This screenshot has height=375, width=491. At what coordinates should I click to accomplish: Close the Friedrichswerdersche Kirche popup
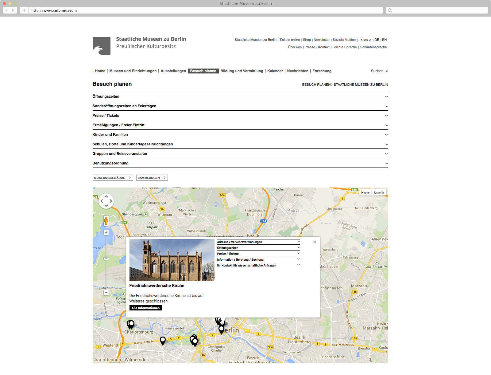315,242
